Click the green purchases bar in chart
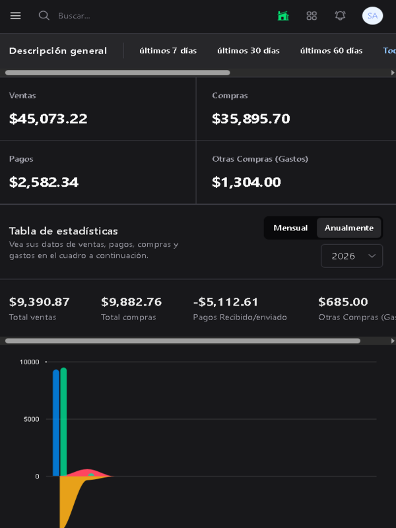This screenshot has height=528, width=396. click(x=64, y=422)
